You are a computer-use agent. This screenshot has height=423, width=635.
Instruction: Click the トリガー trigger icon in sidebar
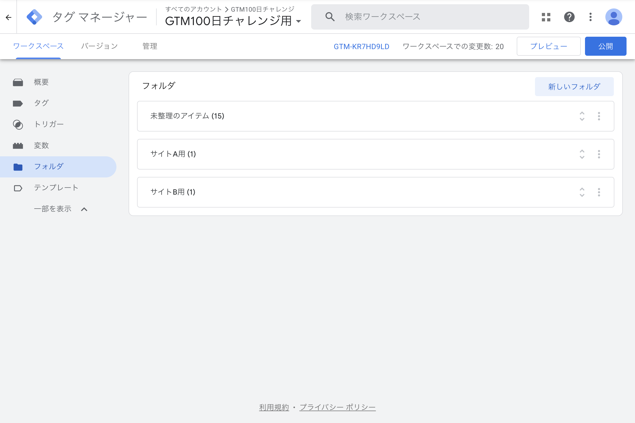(18, 124)
